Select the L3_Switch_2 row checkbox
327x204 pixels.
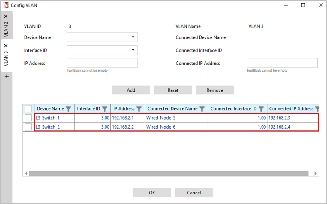[x=28, y=127]
